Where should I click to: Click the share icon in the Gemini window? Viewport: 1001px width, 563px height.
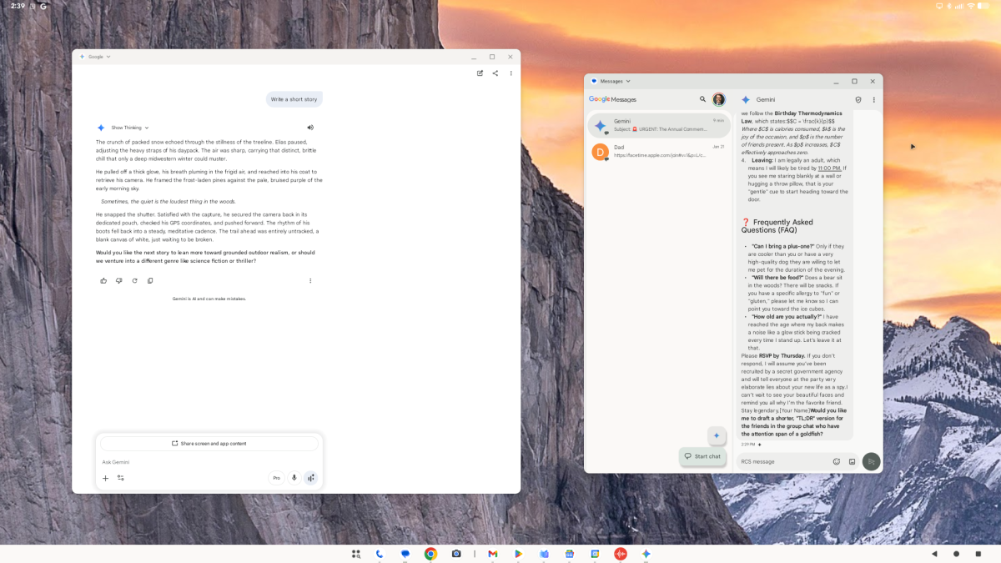[x=495, y=73]
